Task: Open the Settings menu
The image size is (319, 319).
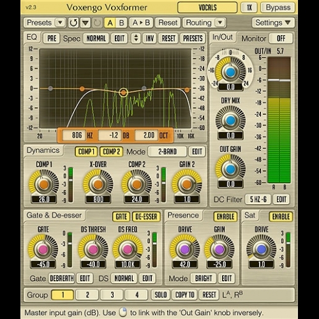Action: [x=273, y=22]
